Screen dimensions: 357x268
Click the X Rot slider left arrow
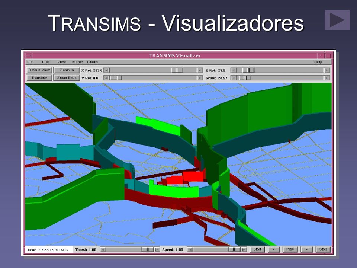[107, 70]
